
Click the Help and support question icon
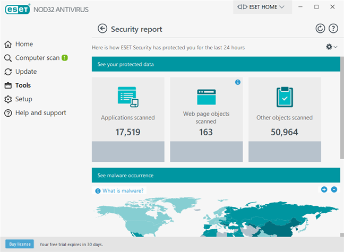point(8,113)
